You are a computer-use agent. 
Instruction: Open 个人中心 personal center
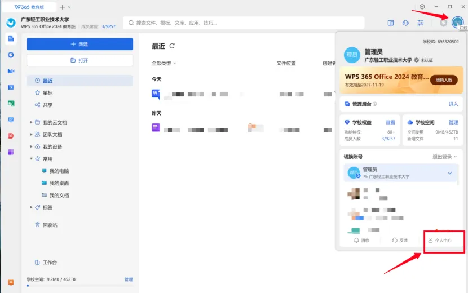tap(440, 240)
